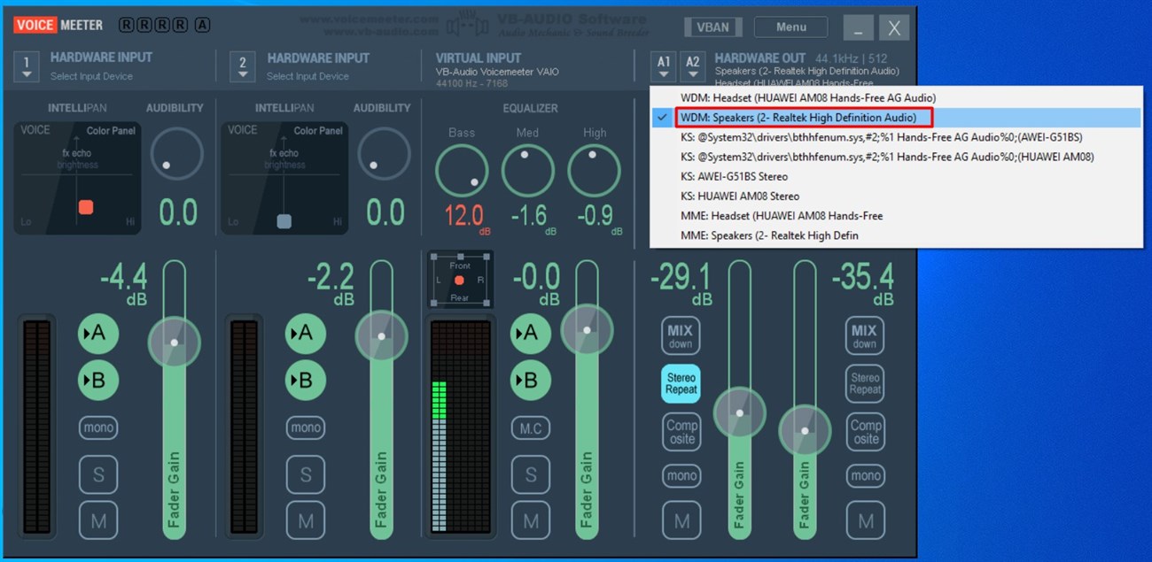Mute Hardware Input 1 strip
Viewport: 1152px width, 562px height.
pos(98,520)
